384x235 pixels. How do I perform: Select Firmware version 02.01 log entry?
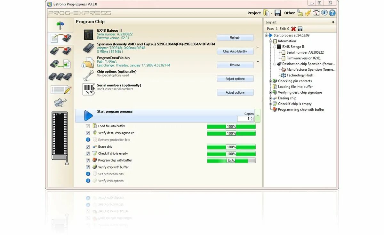[304, 58]
